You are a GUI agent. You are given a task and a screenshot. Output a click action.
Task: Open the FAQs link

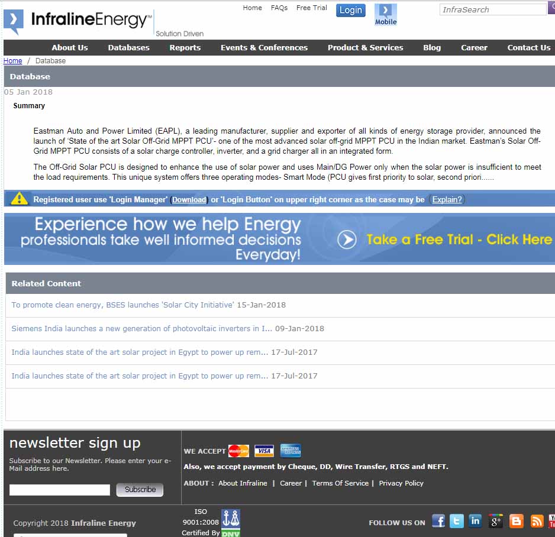(x=279, y=8)
